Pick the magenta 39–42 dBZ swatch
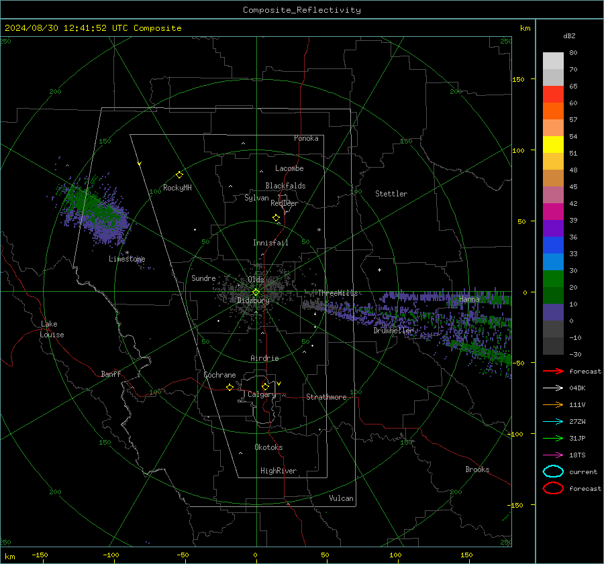The image size is (604, 564). click(x=553, y=211)
